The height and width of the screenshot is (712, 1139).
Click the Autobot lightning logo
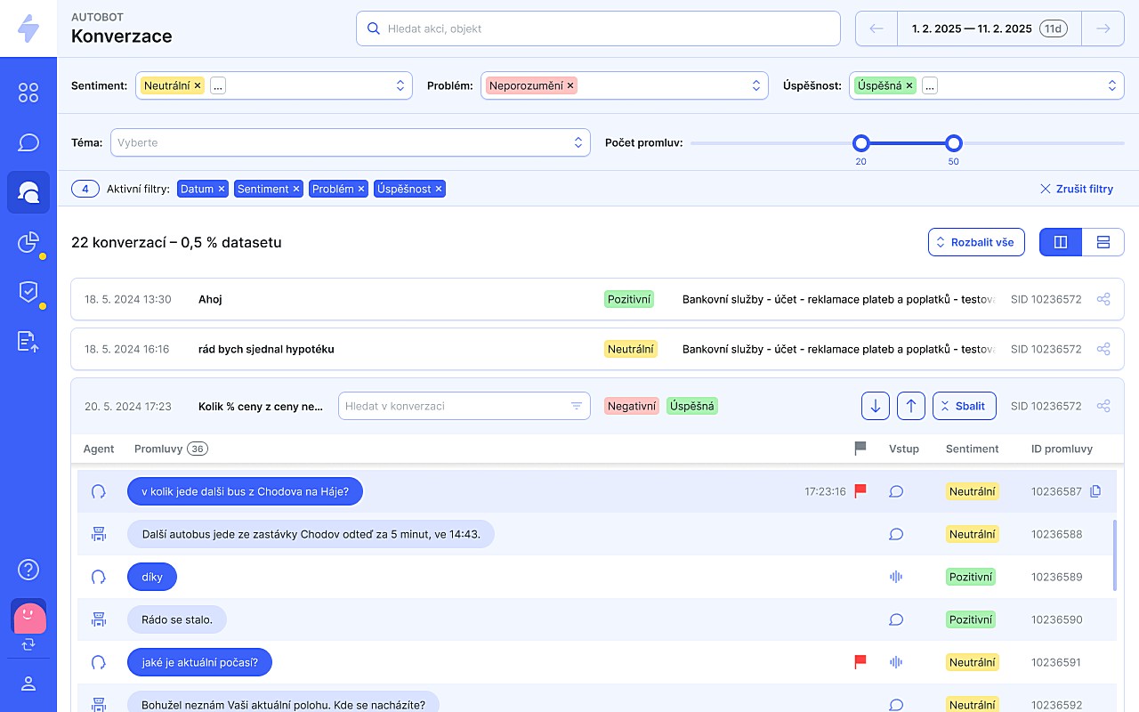click(x=28, y=28)
